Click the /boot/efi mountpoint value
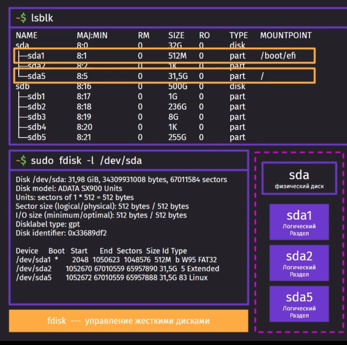The height and width of the screenshot is (345, 347). pyautogui.click(x=278, y=56)
